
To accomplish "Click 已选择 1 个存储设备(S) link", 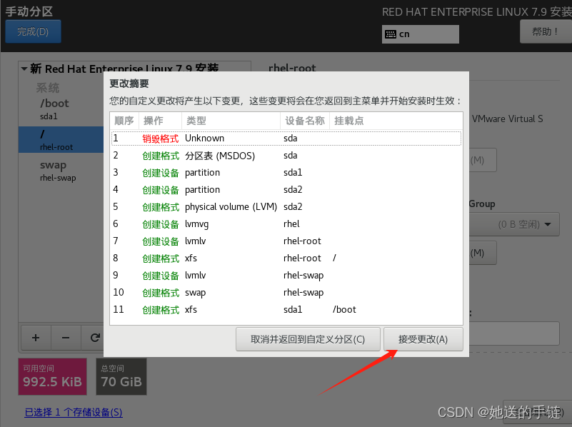I will point(74,413).
